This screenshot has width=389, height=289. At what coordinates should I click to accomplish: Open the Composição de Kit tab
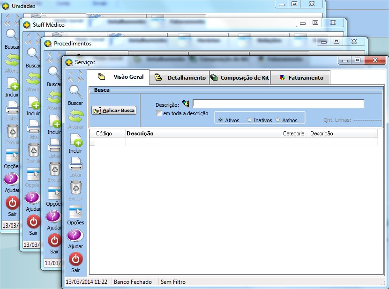click(239, 78)
